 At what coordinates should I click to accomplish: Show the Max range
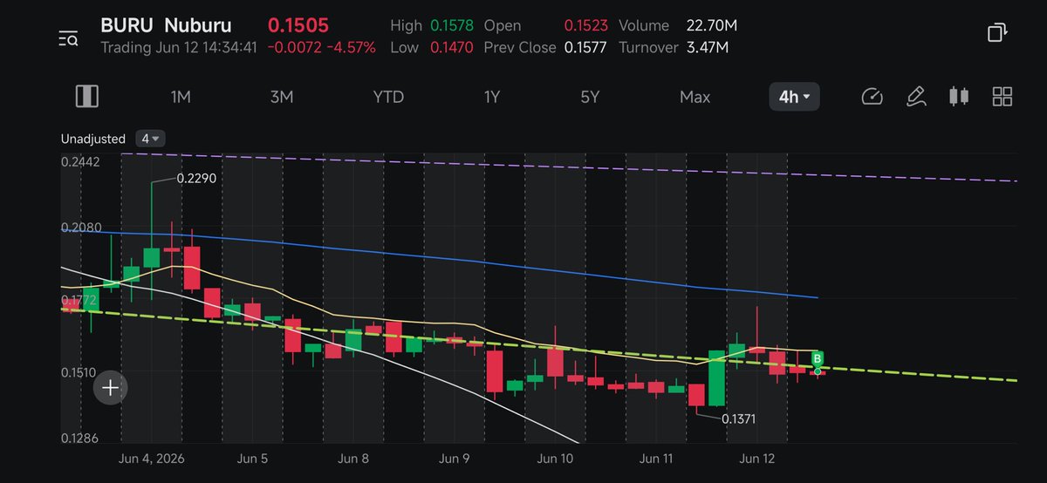(695, 97)
